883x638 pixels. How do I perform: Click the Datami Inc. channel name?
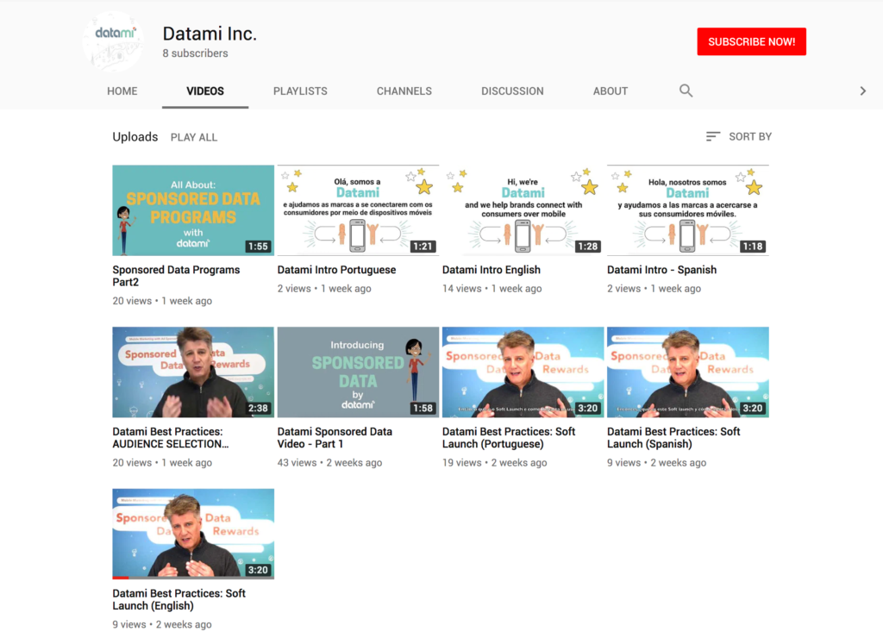click(x=210, y=34)
